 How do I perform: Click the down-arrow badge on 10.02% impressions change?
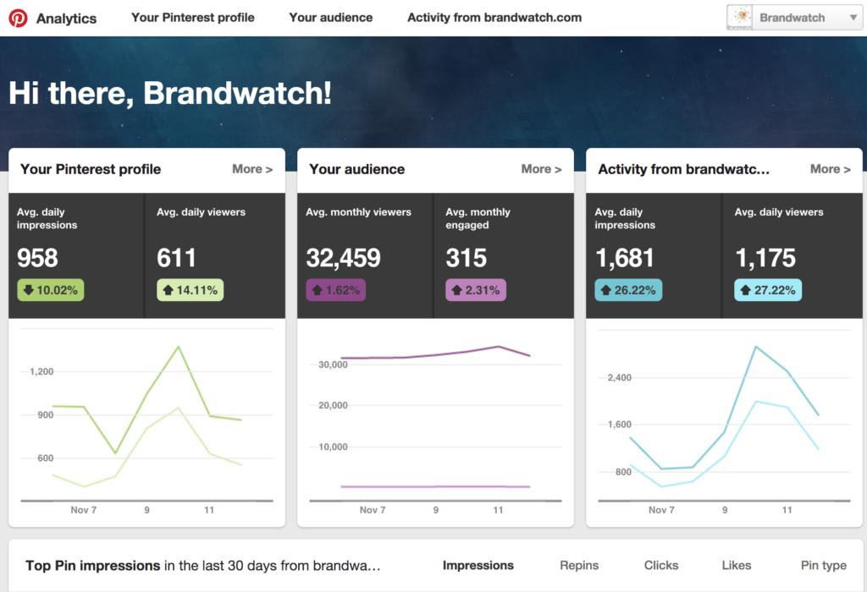(x=50, y=289)
